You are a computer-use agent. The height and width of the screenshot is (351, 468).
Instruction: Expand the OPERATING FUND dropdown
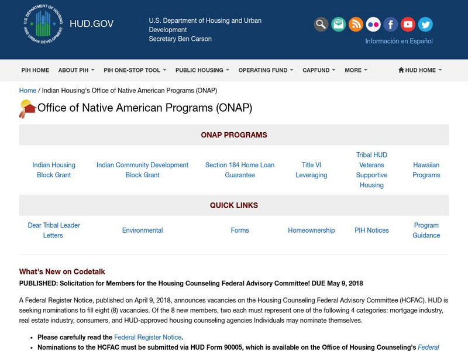click(x=263, y=70)
